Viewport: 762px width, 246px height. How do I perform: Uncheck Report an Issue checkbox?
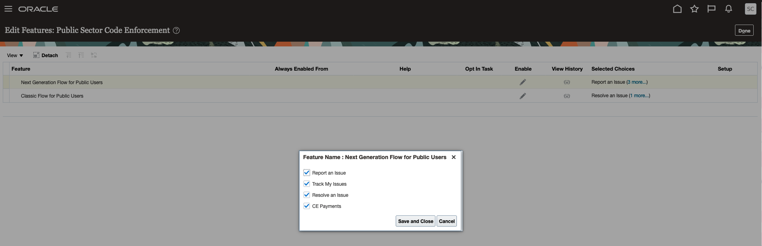307,173
